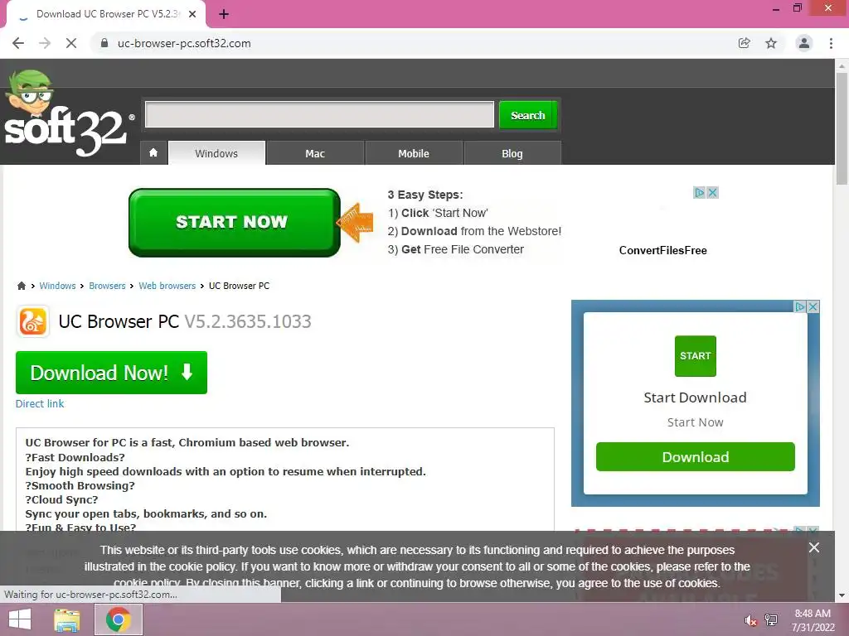Click the browser forward arrow
This screenshot has width=849, height=636.
tap(45, 43)
